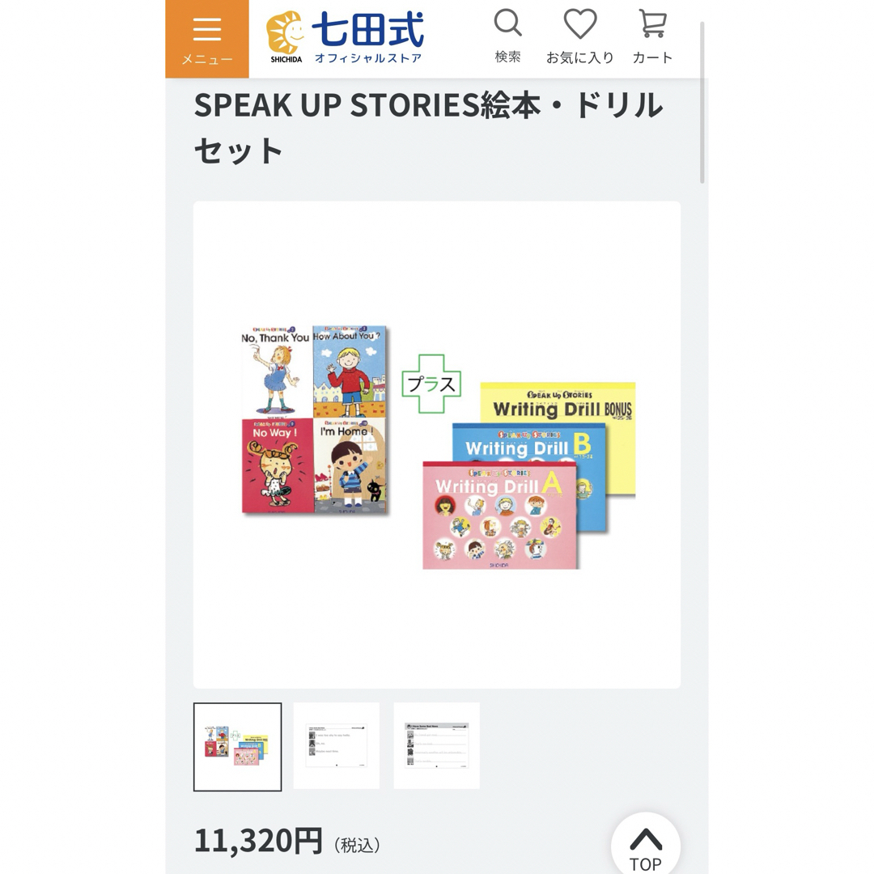This screenshot has height=874, width=874.
Task: Click the Writing Drill A book cover
Action: (x=500, y=515)
